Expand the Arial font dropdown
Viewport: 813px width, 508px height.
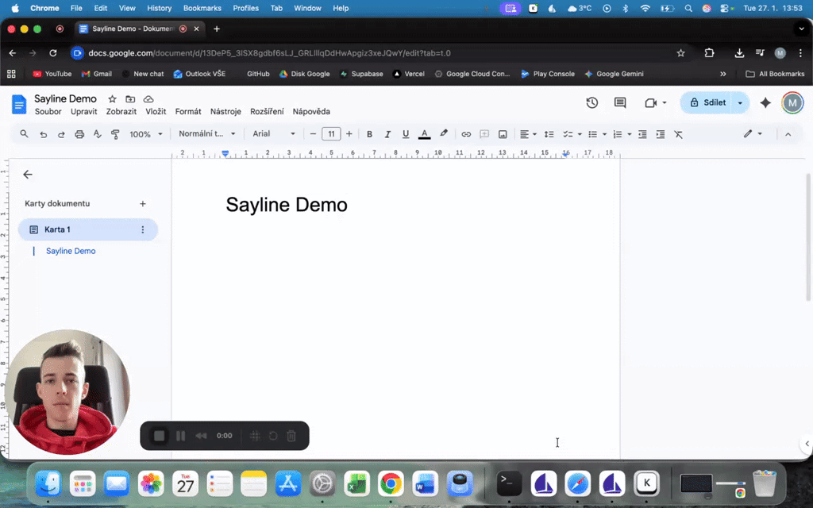tap(273, 133)
